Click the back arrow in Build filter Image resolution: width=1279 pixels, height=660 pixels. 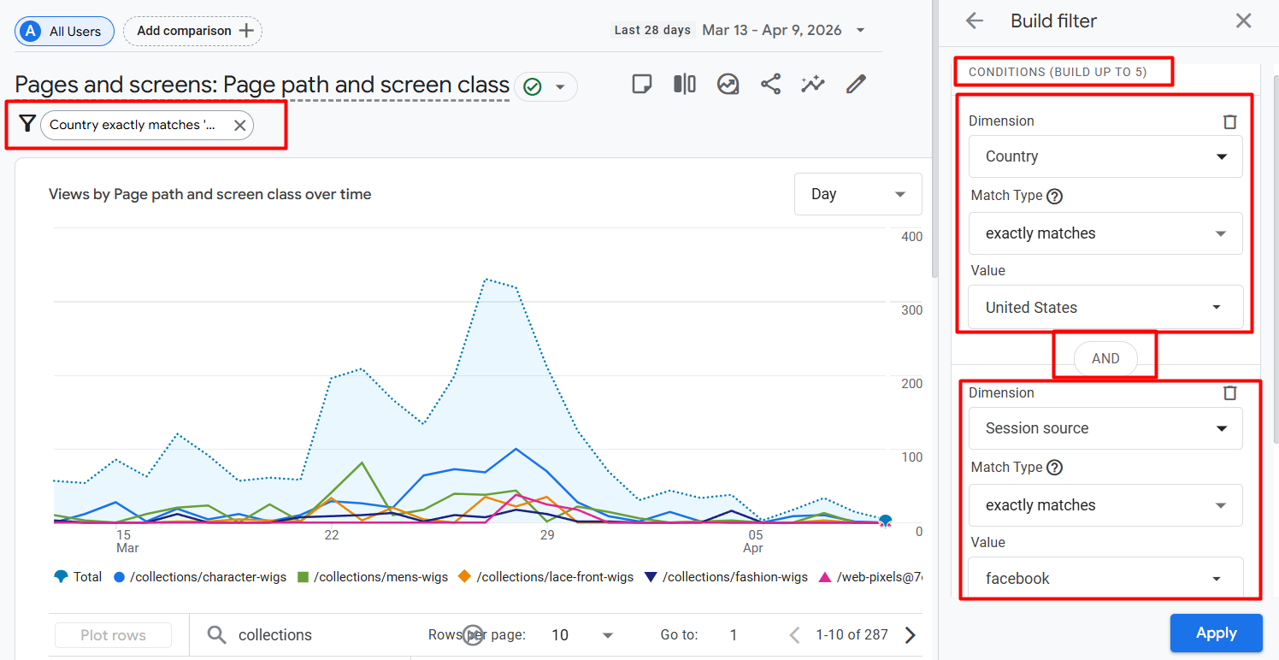click(975, 21)
